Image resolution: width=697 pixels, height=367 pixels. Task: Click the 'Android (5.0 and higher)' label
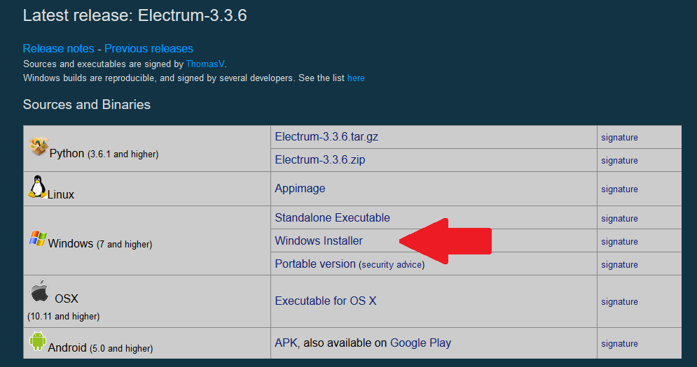click(x=100, y=348)
